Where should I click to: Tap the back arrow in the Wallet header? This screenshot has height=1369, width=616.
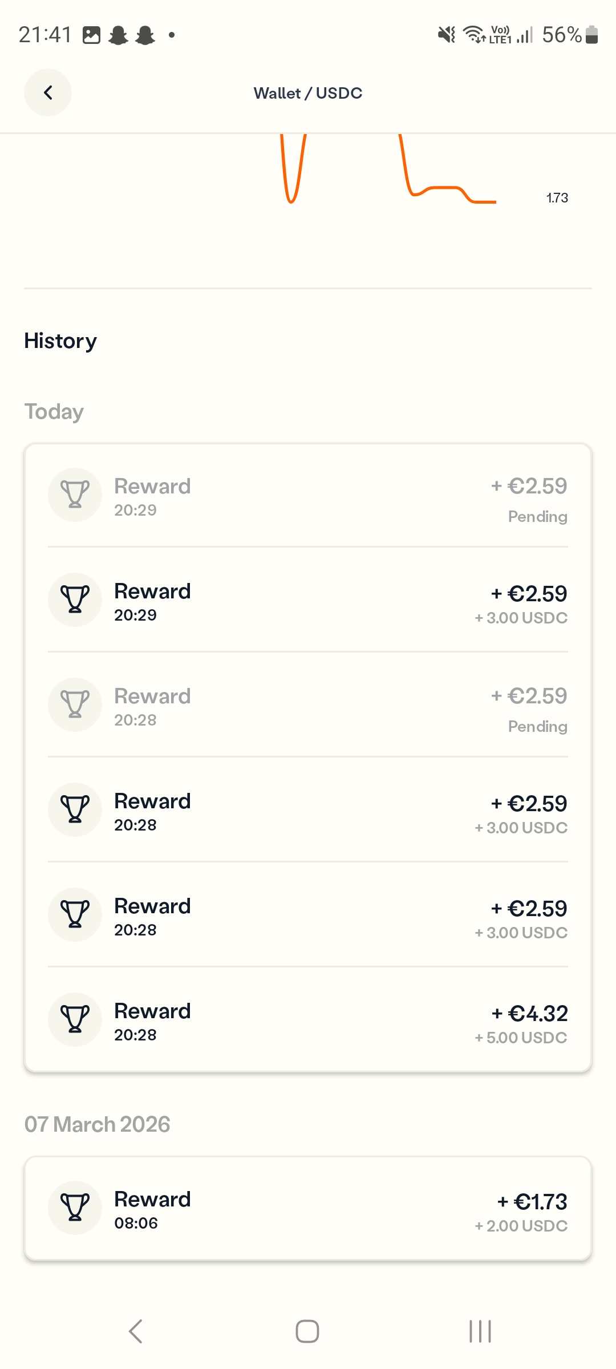point(48,92)
